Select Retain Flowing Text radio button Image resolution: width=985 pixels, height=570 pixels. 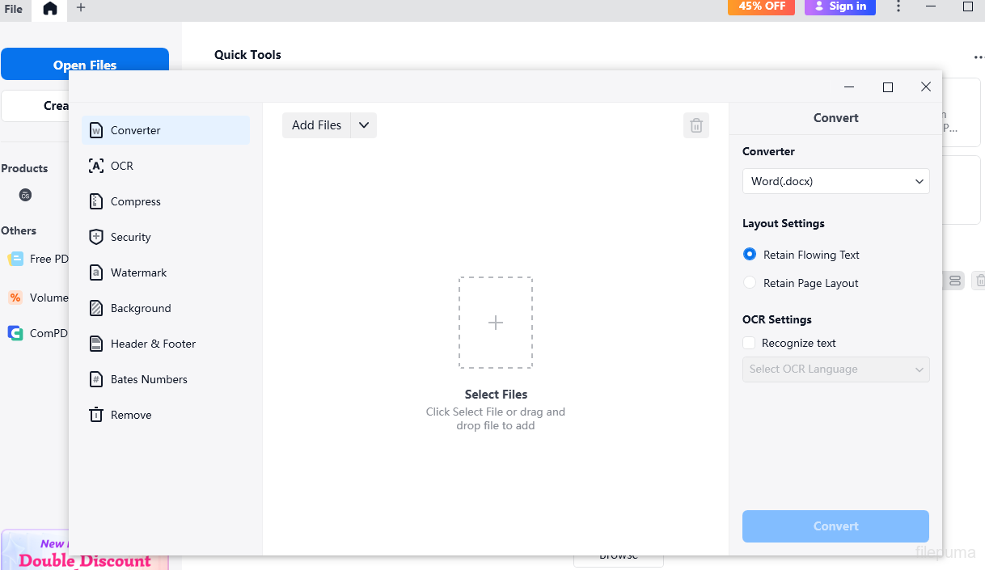750,255
